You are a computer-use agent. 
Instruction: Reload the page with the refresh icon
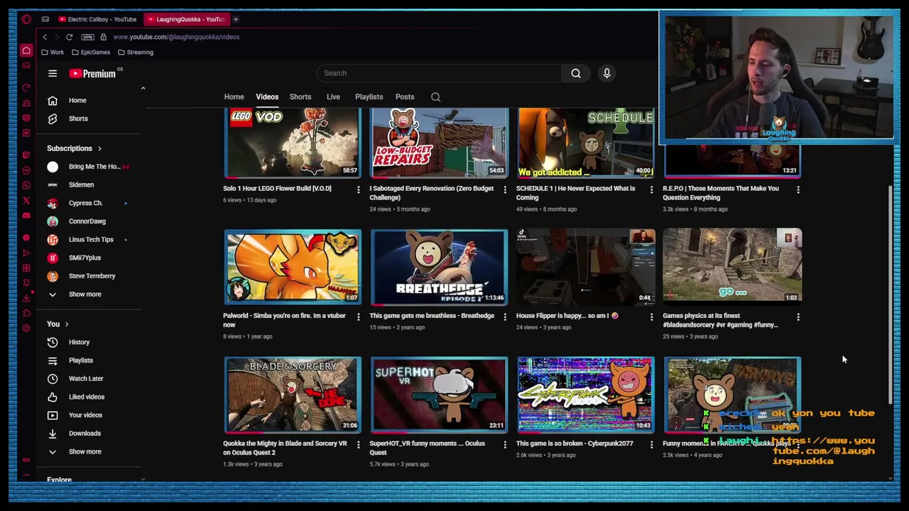(x=69, y=37)
